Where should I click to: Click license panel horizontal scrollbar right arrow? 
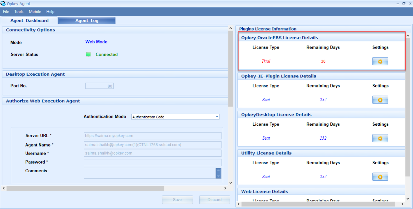click(x=402, y=204)
